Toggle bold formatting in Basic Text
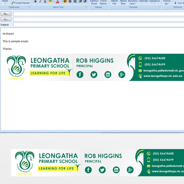184x184 pixels. click(x=35, y=1)
